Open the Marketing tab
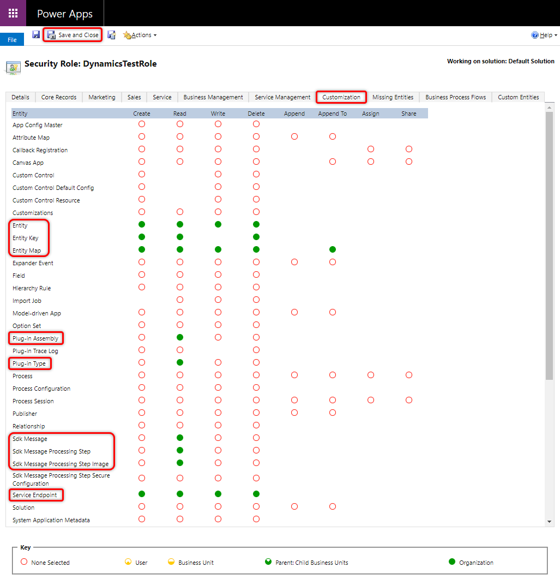560x579 pixels. click(102, 97)
